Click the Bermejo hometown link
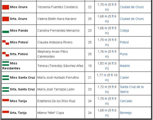The height and width of the screenshot is (120, 153). 126,113
